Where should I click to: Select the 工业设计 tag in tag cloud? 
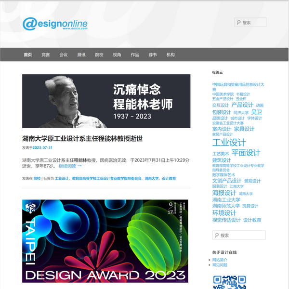tap(229, 143)
